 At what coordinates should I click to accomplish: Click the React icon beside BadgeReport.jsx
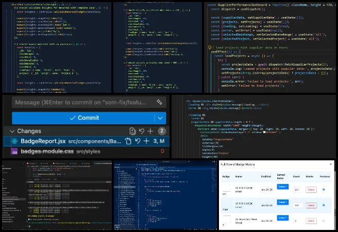(x=14, y=141)
